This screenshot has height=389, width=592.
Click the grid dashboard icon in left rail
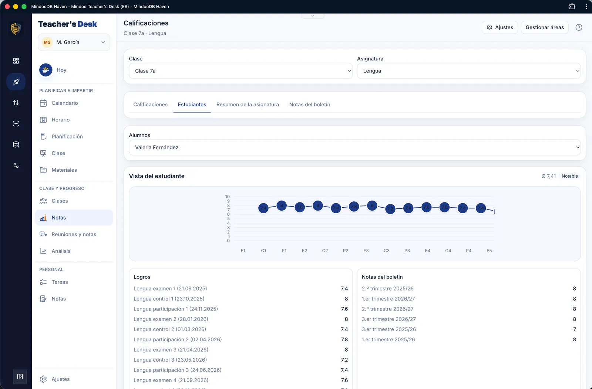coord(16,61)
